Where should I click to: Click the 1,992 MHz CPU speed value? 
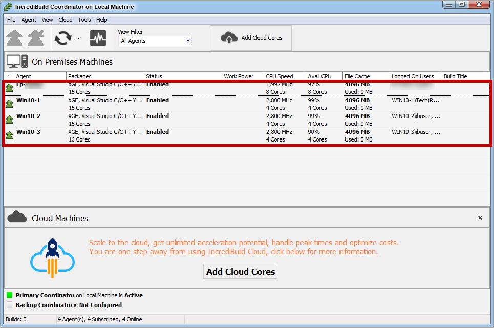click(x=279, y=84)
